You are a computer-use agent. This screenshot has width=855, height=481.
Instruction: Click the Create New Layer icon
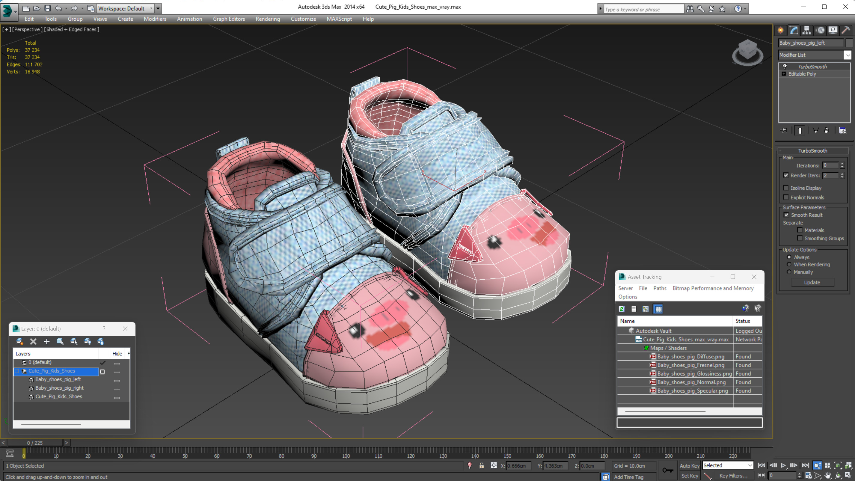(19, 341)
